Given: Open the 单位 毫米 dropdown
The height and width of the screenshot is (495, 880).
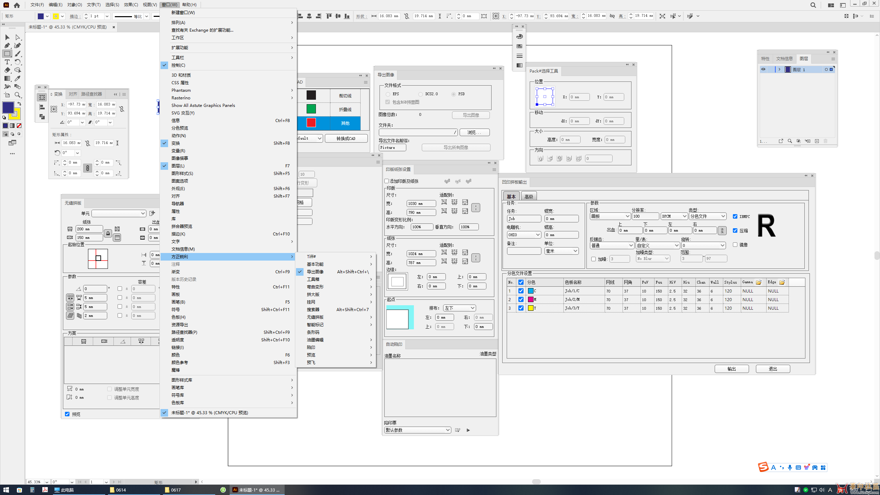Looking at the screenshot, I should [x=561, y=251].
